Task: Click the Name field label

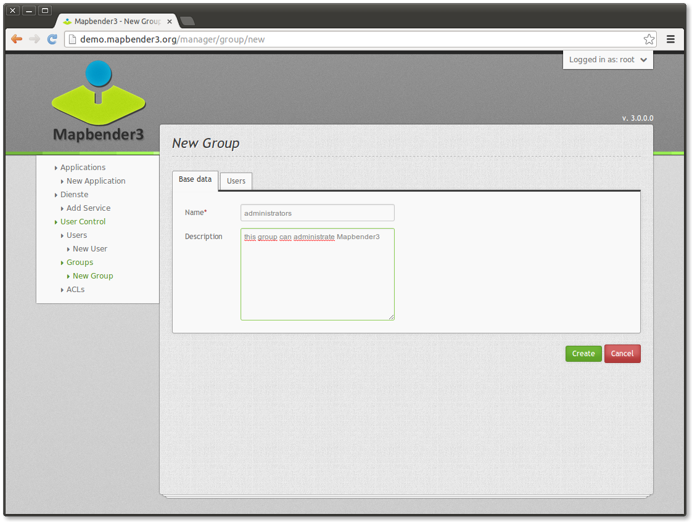Action: 196,213
